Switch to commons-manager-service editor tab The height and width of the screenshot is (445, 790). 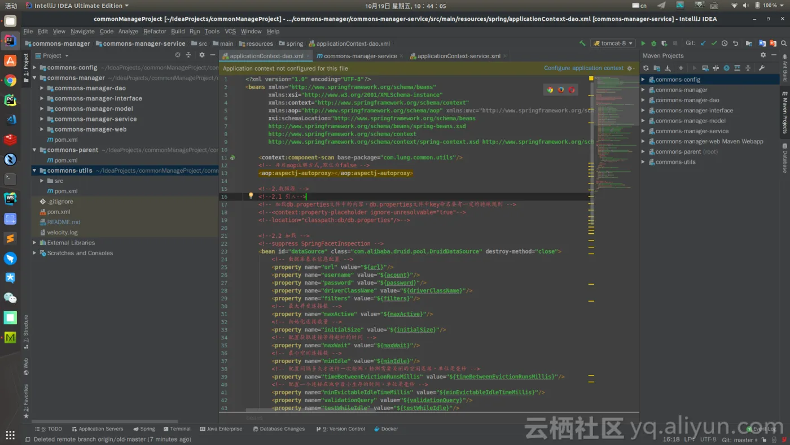pos(360,56)
